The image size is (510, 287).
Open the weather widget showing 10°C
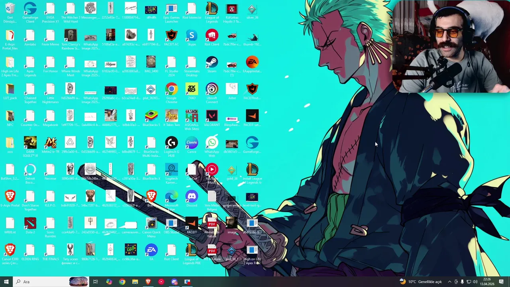[421, 282]
